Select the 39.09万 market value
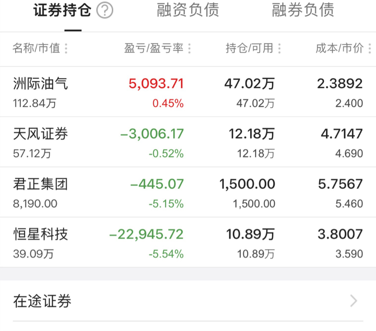The height and width of the screenshot is (331, 376). point(33,254)
